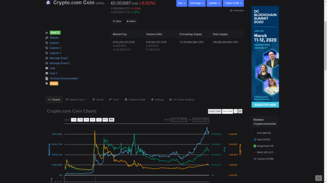Viewport: 327px width, 183px height.
Task: Switch to the On-Chain Analysis tab
Action: point(182,100)
